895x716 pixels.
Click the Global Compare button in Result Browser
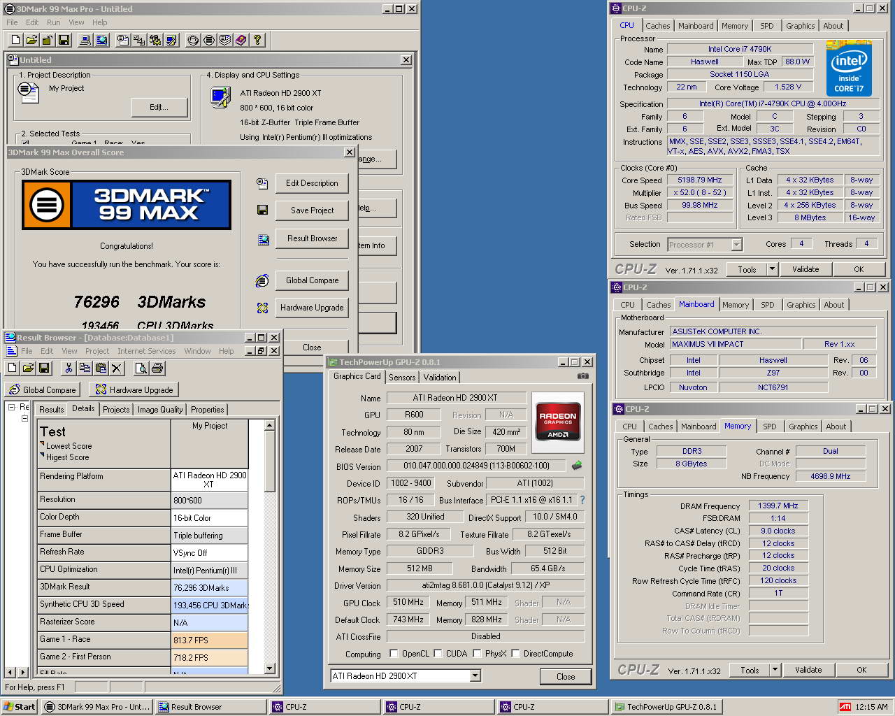43,390
